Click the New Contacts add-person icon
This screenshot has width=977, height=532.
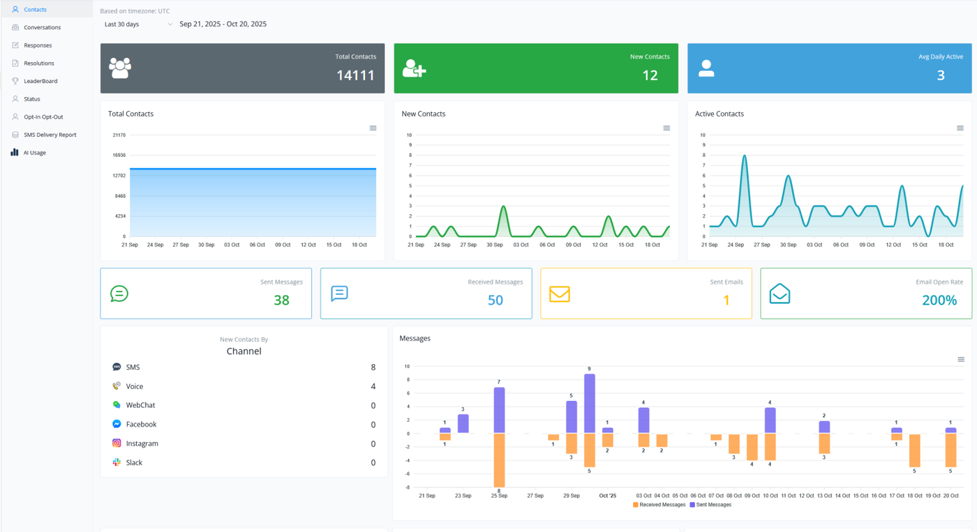(414, 68)
